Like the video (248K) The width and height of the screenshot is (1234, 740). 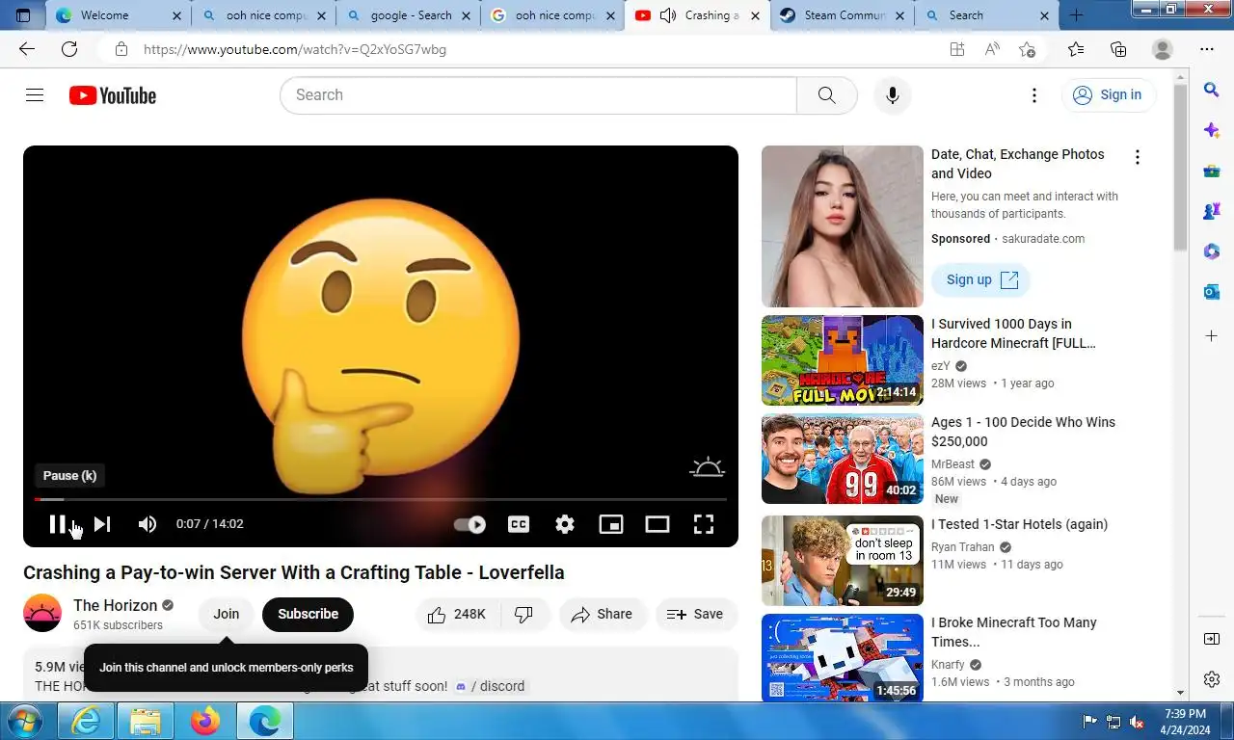[x=457, y=614]
